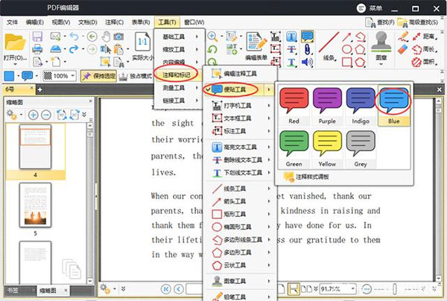Screen dimensions: 447x301
Task: Open page 4 thumbnail
Action: point(35,148)
